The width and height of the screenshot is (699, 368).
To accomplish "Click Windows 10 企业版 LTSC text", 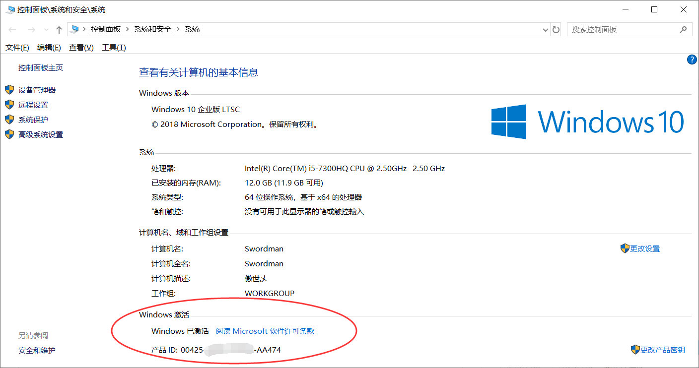I will [196, 109].
